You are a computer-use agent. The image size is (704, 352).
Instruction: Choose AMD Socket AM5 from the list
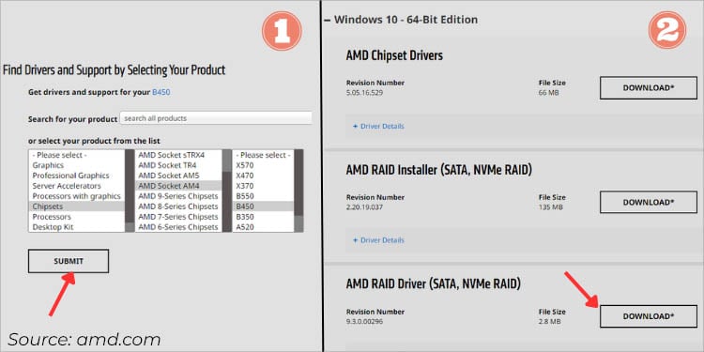tap(178, 176)
